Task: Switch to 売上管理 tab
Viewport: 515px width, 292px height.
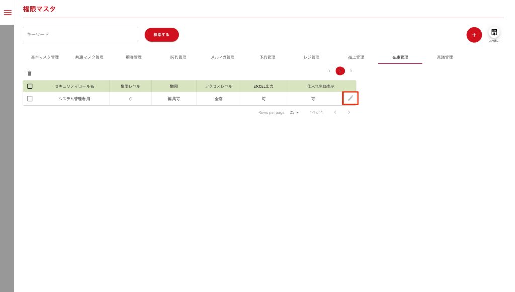Action: 356,57
